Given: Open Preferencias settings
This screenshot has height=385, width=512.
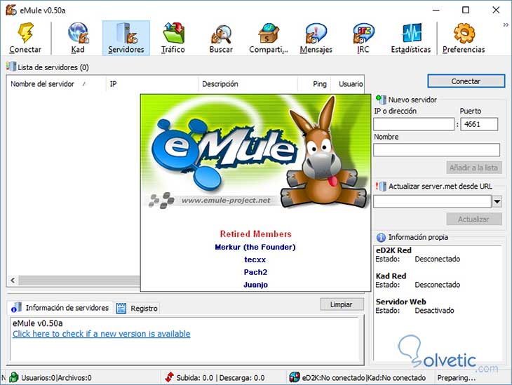Looking at the screenshot, I should pyautogui.click(x=464, y=38).
